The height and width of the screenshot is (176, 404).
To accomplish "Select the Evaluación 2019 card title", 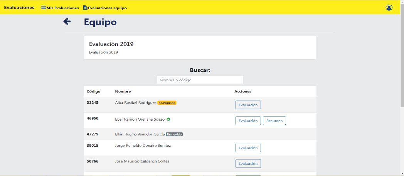I will pos(111,44).
